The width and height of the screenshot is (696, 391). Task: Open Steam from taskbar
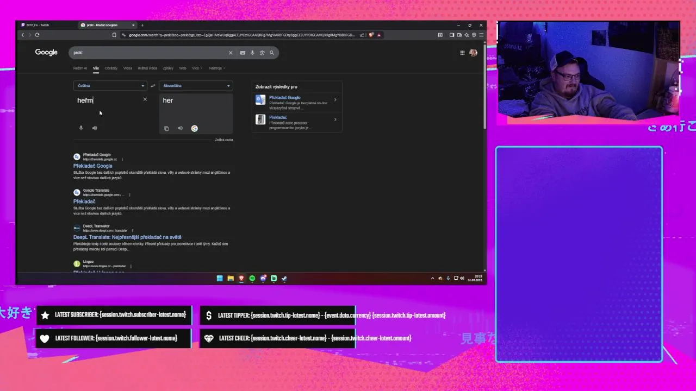[284, 278]
